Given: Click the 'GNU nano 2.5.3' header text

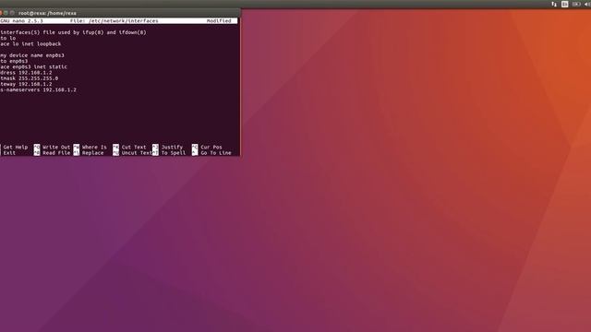Looking at the screenshot, I should point(21,20).
